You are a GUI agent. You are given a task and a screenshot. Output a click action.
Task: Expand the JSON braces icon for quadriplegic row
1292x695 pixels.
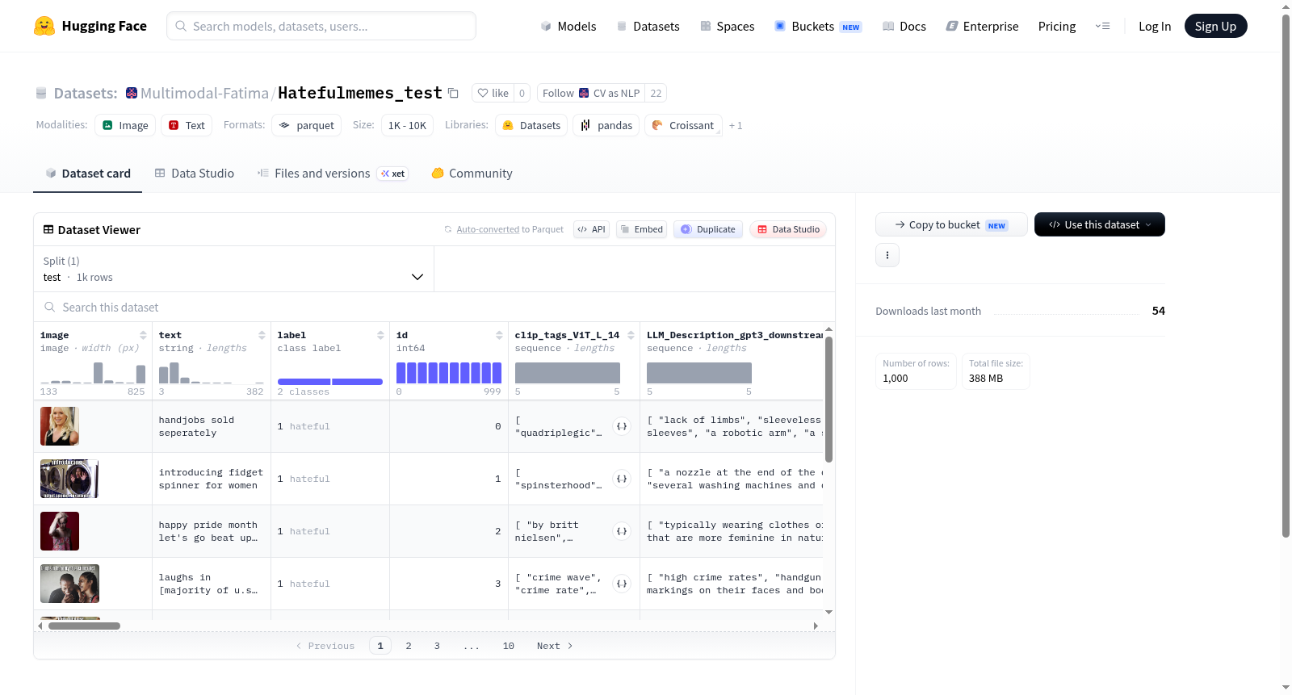click(x=622, y=426)
